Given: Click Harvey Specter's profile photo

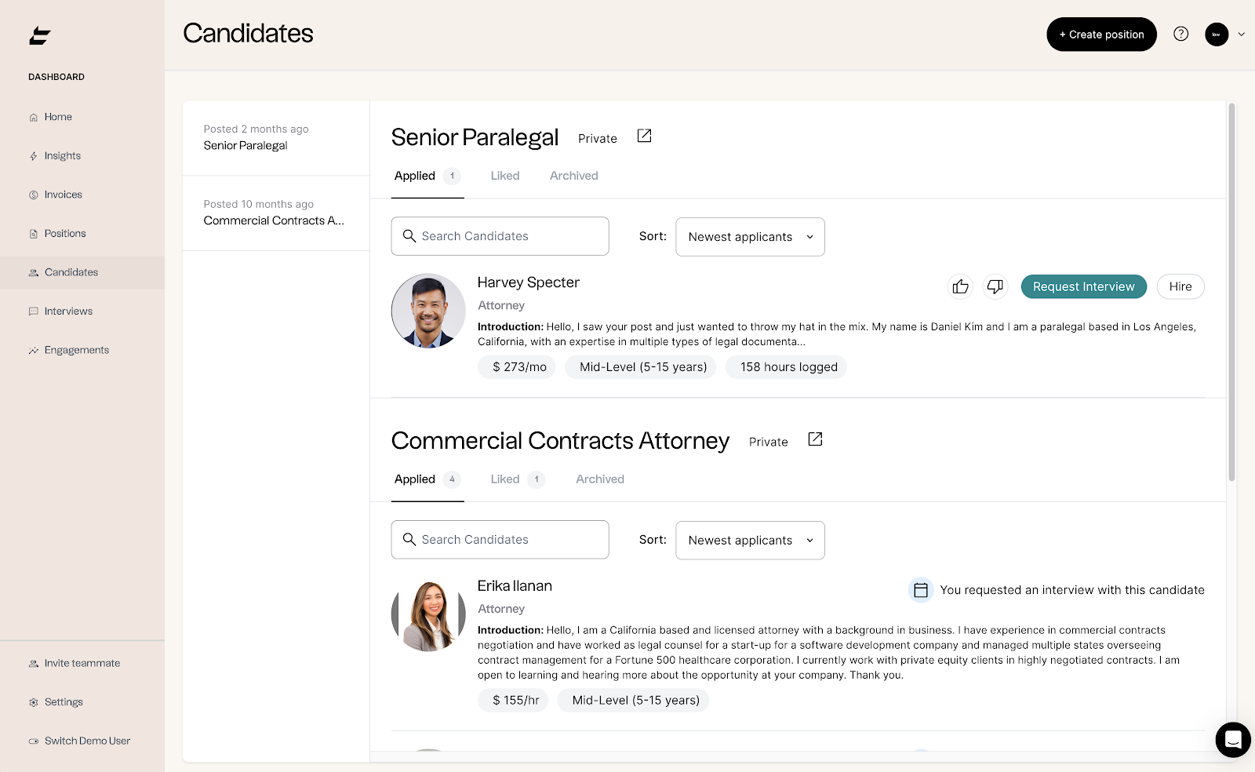Looking at the screenshot, I should tap(427, 311).
